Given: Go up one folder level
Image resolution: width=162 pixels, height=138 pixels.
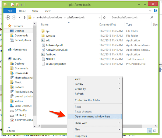Looking at the screenshot, I should [x=24, y=17].
